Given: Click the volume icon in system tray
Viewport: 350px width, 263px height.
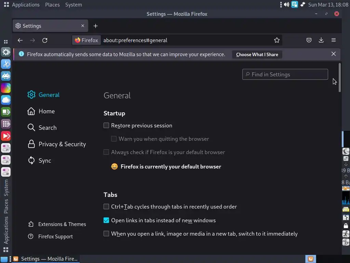Looking at the screenshot, I should [287, 4].
